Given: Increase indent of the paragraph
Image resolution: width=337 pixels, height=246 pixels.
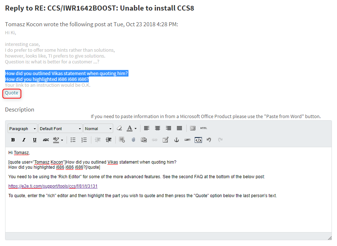Looking at the screenshot, I should (x=109, y=140).
